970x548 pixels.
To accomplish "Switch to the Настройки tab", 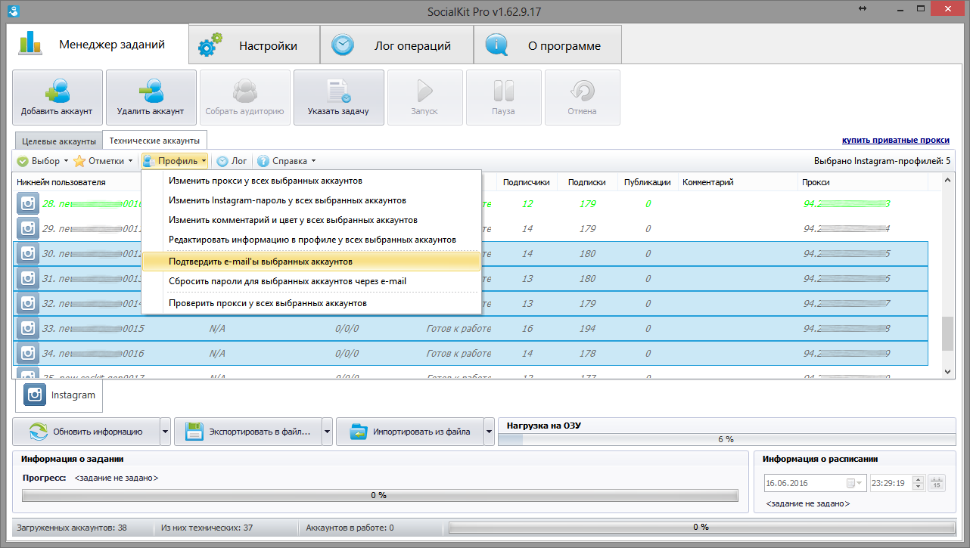I will (x=253, y=45).
